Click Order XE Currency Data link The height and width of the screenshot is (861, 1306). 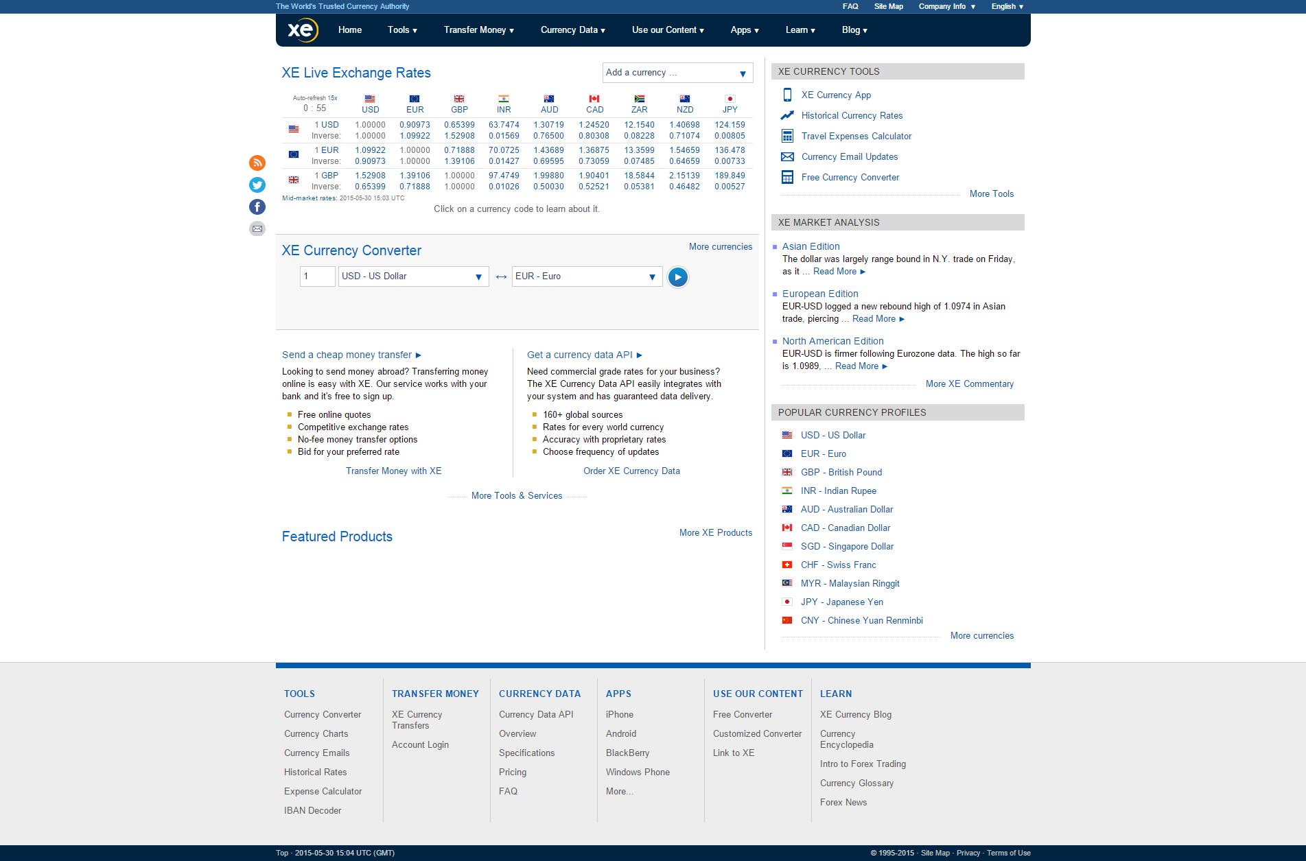(x=631, y=471)
